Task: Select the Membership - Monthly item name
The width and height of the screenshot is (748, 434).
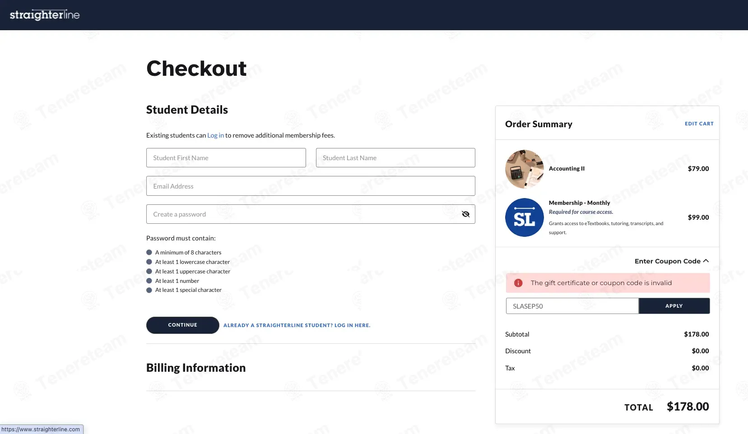Action: tap(579, 203)
